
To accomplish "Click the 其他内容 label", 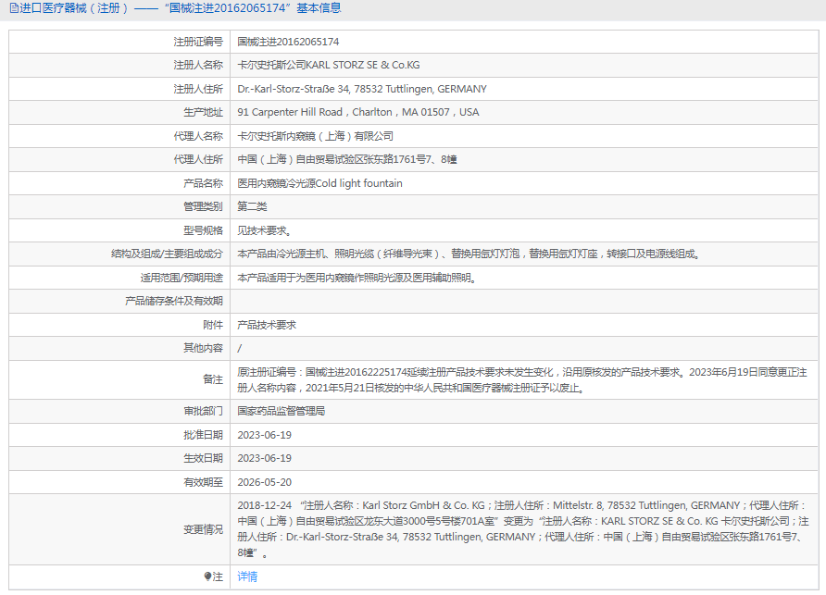I will pyautogui.click(x=203, y=348).
